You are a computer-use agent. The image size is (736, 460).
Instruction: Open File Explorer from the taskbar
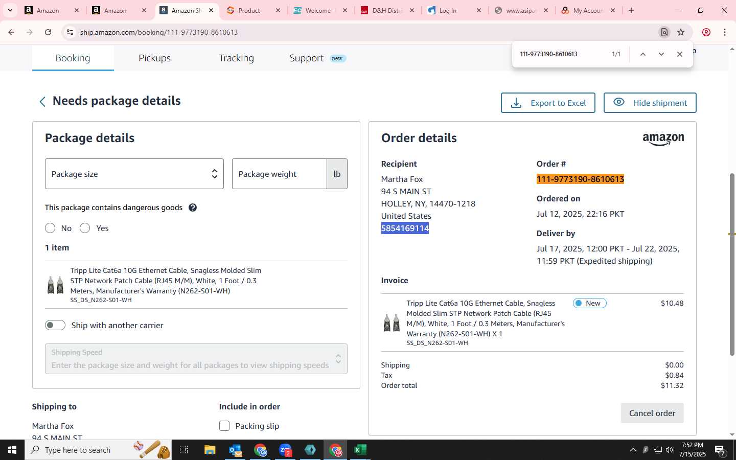point(210,450)
